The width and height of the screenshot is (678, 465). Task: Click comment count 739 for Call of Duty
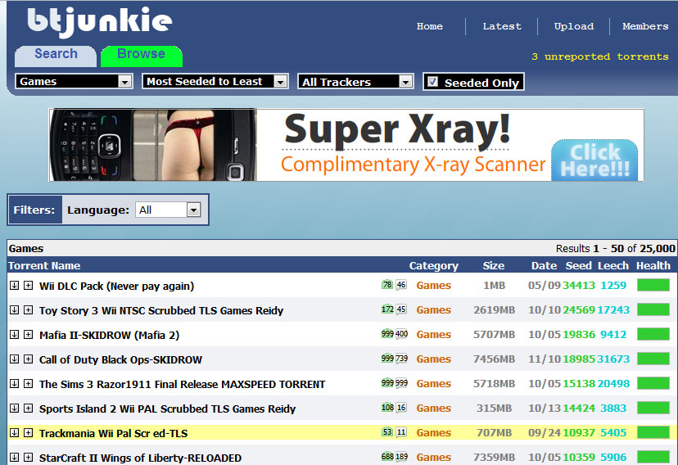pyautogui.click(x=401, y=359)
